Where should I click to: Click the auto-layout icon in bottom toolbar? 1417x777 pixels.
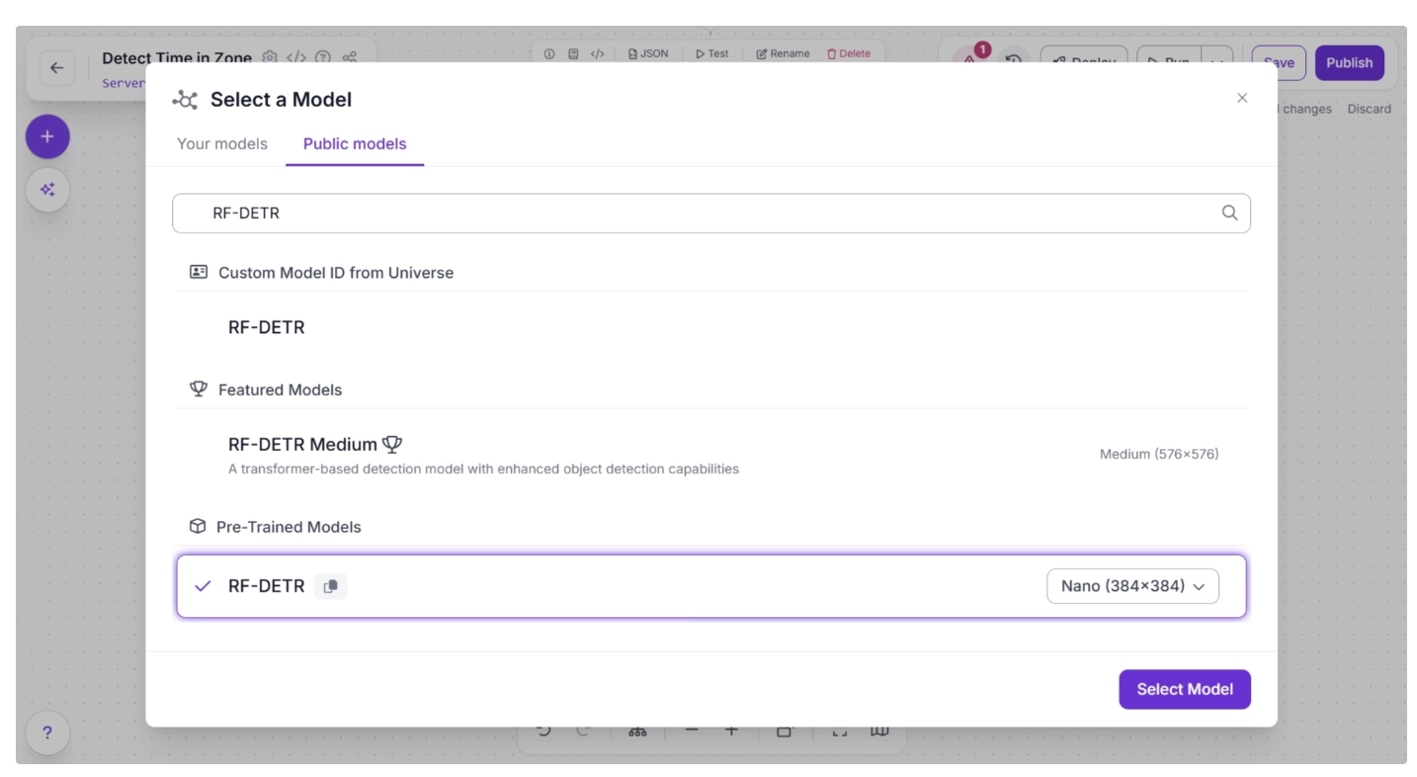point(637,732)
